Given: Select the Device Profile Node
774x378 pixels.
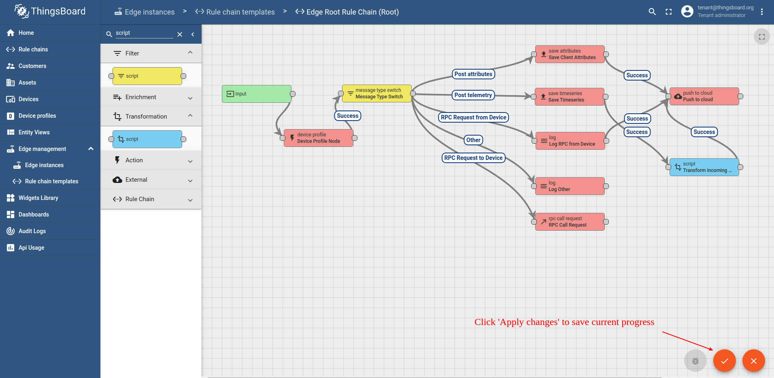Looking at the screenshot, I should tap(319, 138).
